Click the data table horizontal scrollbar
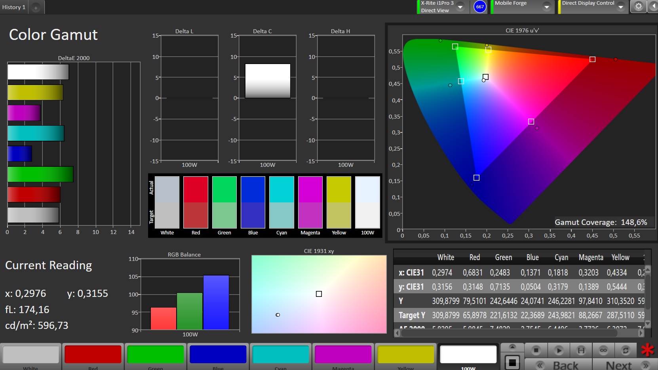Image resolution: width=658 pixels, height=370 pixels. [x=519, y=333]
